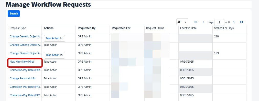
Task: Click into the page number field
Action: point(219,22)
